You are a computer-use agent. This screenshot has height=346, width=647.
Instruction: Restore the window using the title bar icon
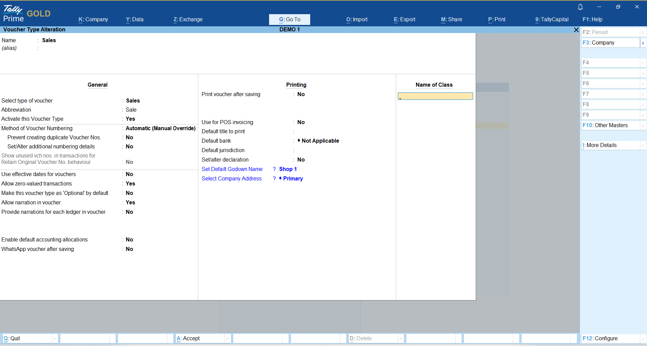coord(618,7)
